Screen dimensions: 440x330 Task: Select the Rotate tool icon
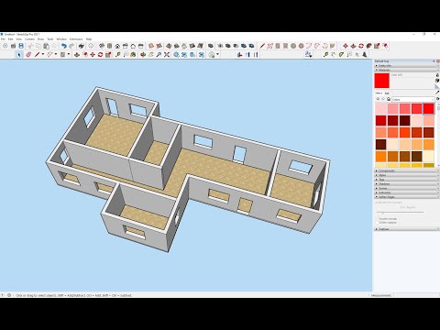click(100, 55)
